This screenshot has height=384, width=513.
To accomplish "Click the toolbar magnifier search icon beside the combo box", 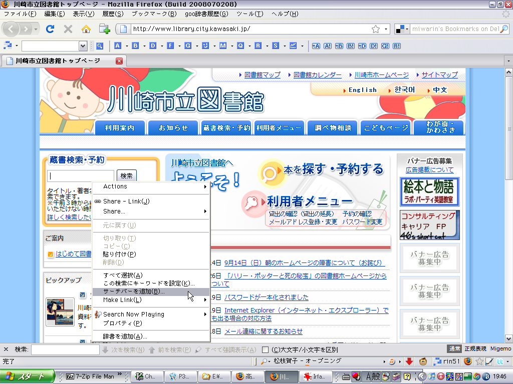I will click(x=100, y=46).
